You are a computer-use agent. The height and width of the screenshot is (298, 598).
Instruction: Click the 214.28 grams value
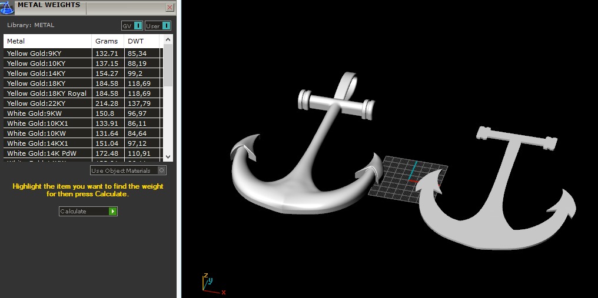pyautogui.click(x=107, y=103)
